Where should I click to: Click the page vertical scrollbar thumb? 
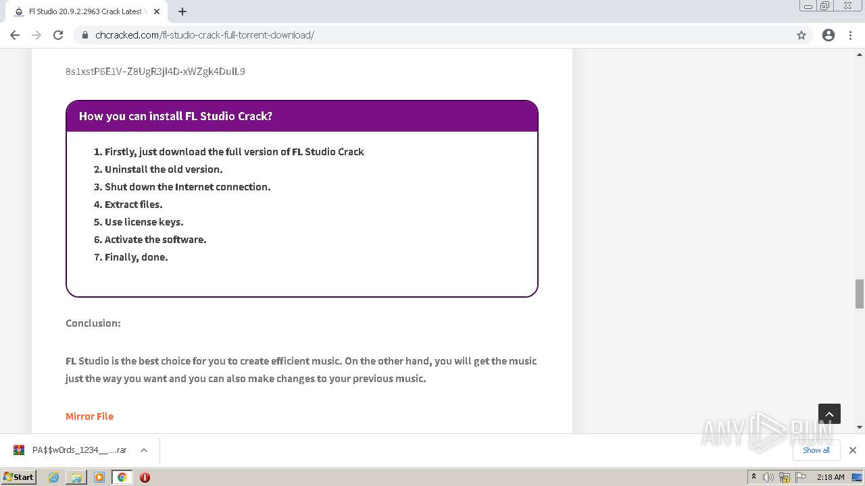pos(860,293)
